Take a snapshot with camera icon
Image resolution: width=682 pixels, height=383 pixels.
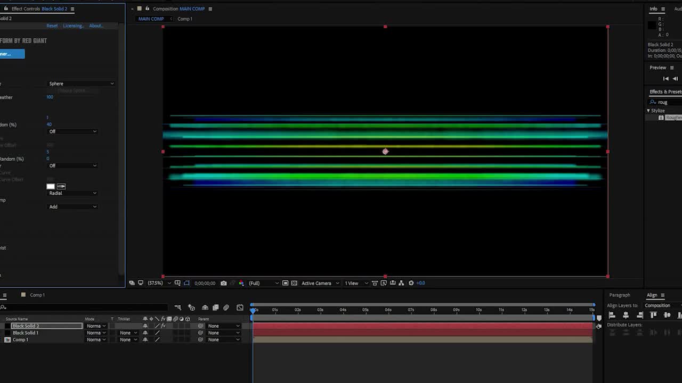(x=224, y=283)
